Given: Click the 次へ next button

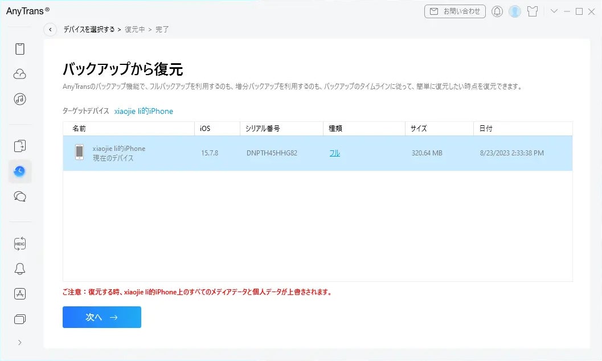Looking at the screenshot, I should (102, 317).
